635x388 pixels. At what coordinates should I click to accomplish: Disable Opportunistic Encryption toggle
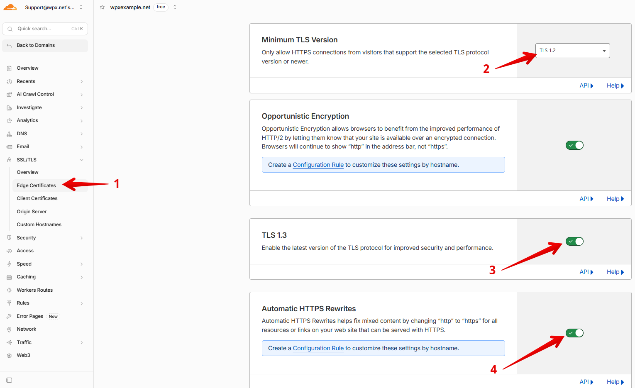pyautogui.click(x=574, y=145)
